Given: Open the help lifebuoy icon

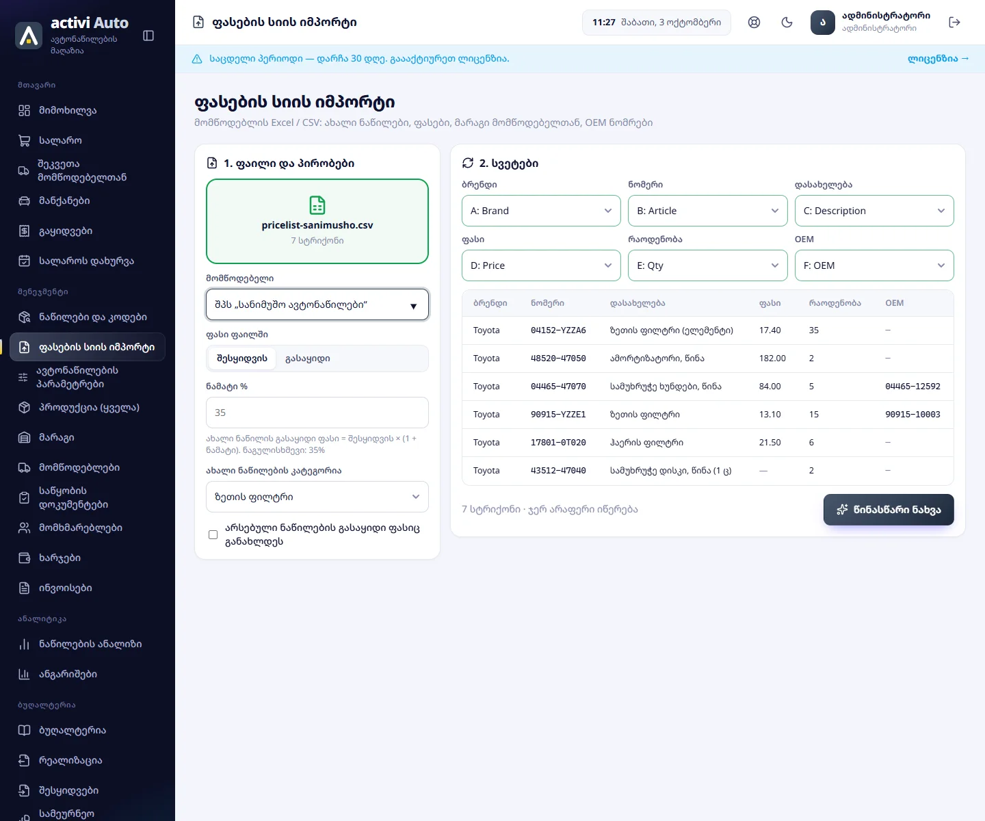Looking at the screenshot, I should [754, 23].
